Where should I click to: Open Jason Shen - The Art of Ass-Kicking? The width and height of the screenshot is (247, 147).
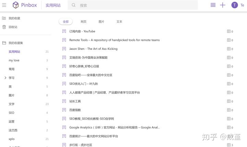tap(93, 49)
